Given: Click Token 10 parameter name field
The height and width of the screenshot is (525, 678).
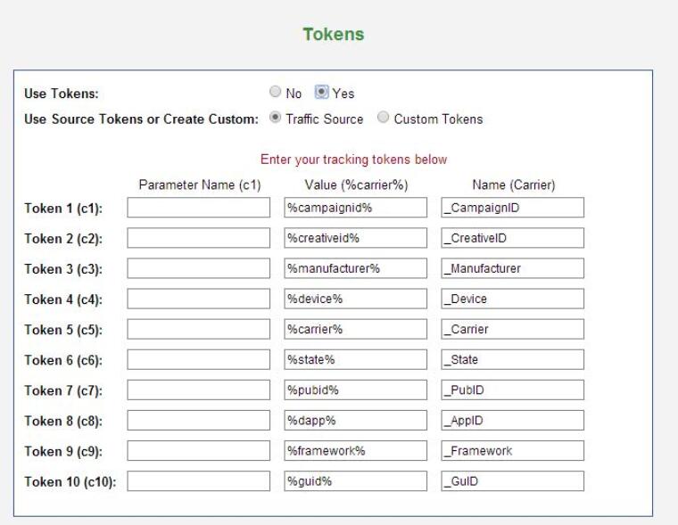Looking at the screenshot, I should (198, 481).
